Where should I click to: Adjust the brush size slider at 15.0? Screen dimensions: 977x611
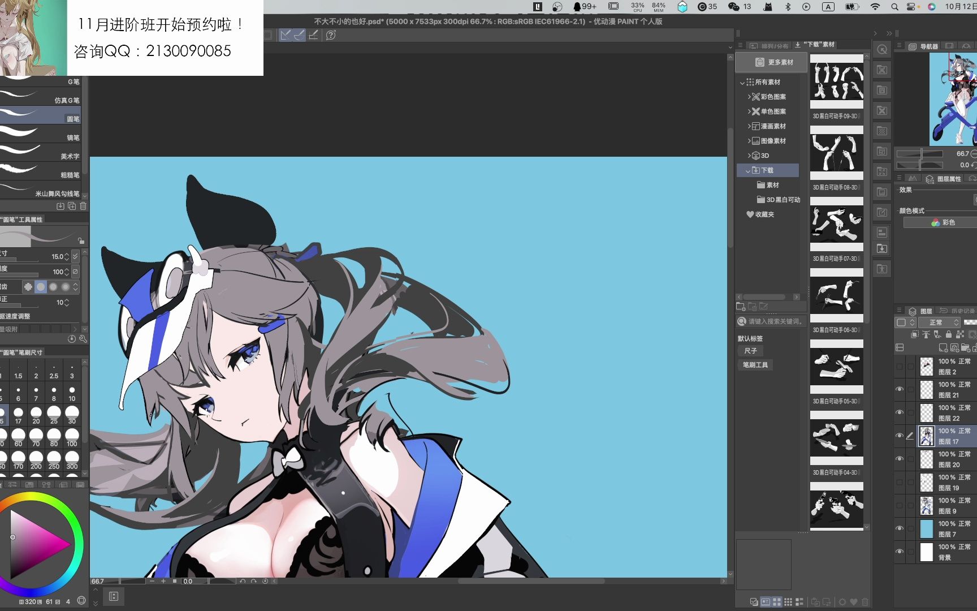(x=19, y=261)
